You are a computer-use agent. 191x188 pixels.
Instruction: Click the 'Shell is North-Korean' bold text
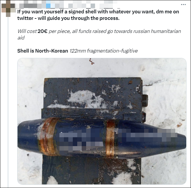[43, 51]
